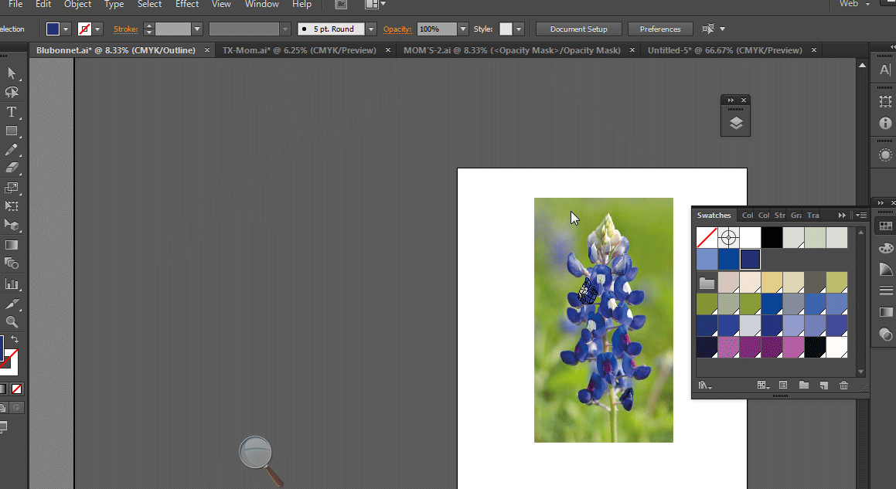This screenshot has height=489, width=896.
Task: Open the Opacity percentage dropdown
Action: tap(463, 29)
